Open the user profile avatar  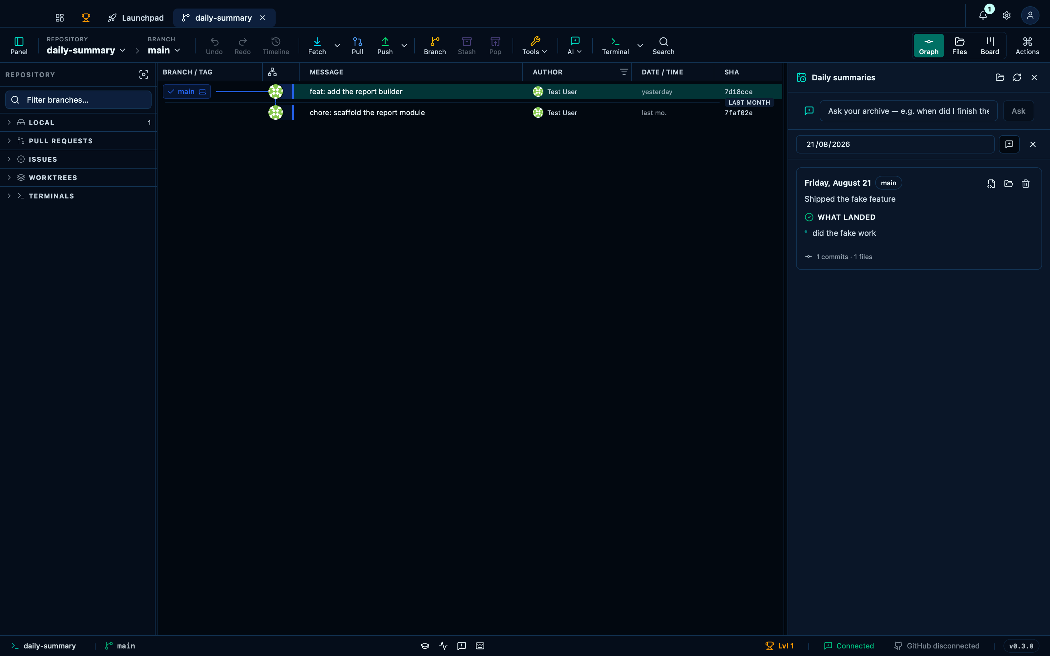[x=1030, y=16]
